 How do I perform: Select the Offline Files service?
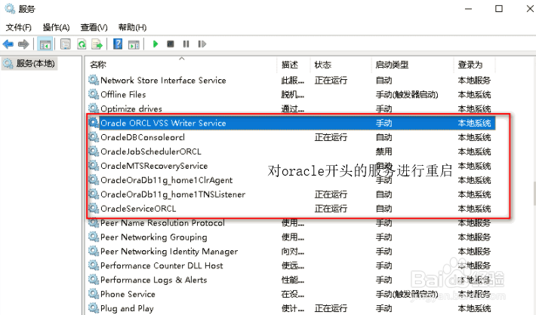(291, 94)
